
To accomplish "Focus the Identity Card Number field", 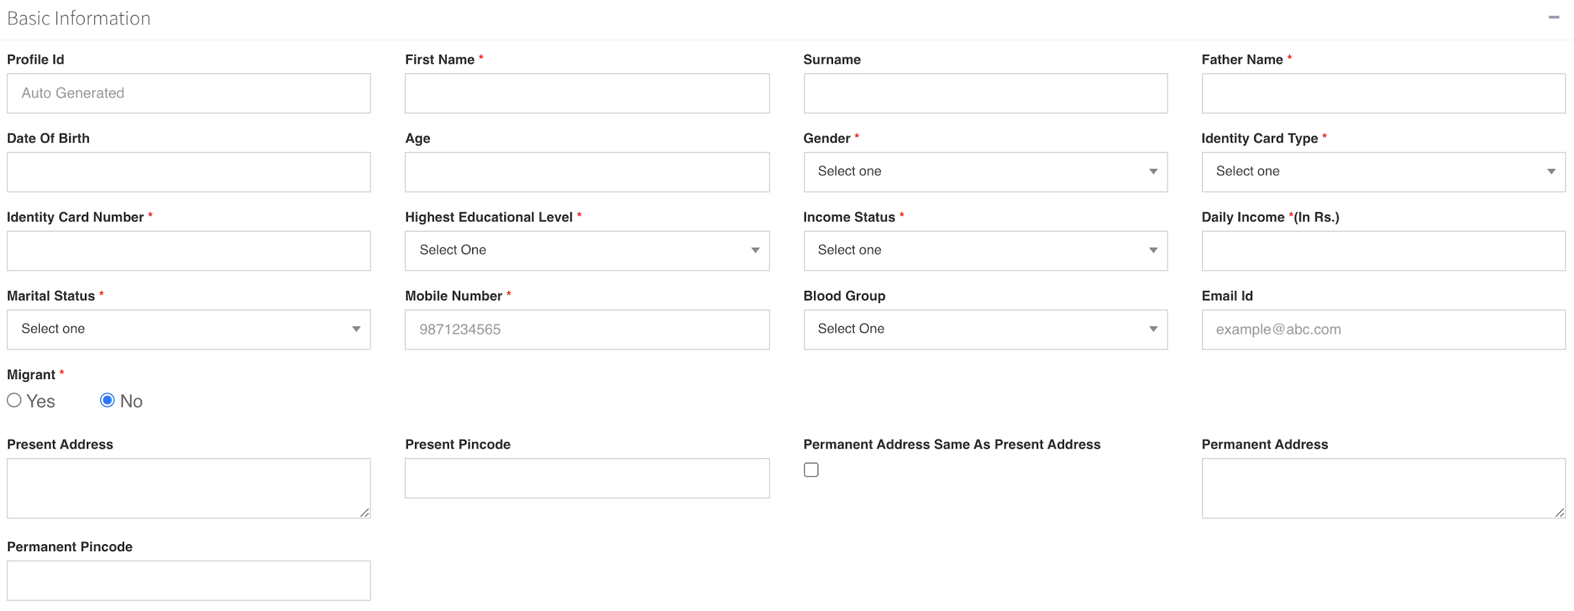I will point(188,251).
